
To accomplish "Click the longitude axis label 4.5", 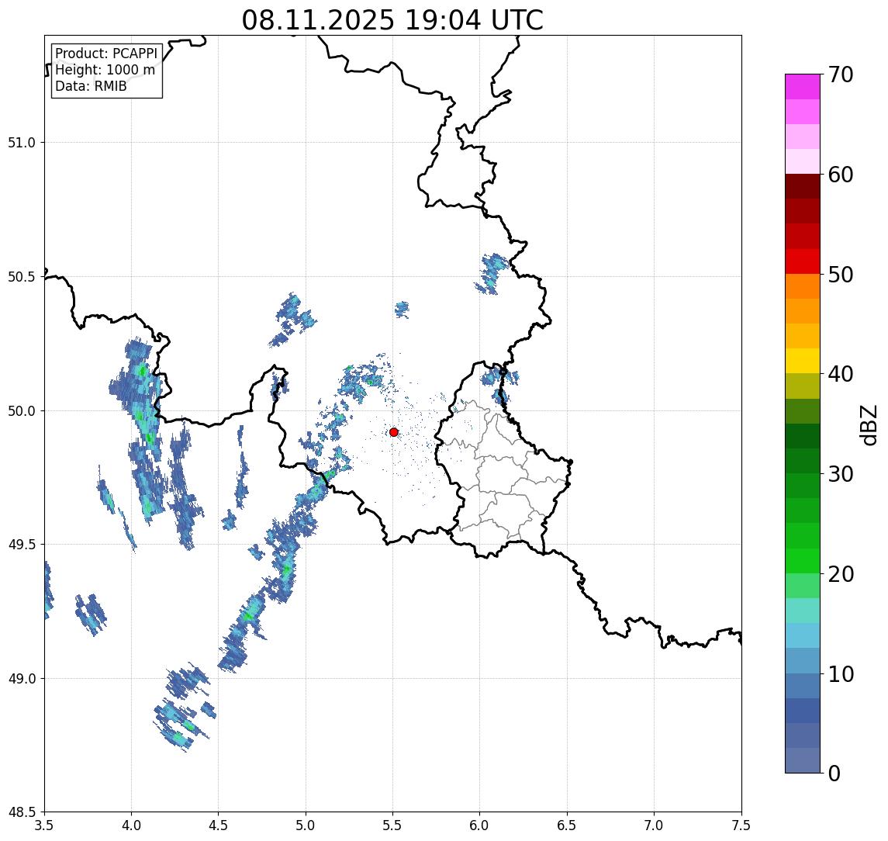I will click(x=219, y=825).
